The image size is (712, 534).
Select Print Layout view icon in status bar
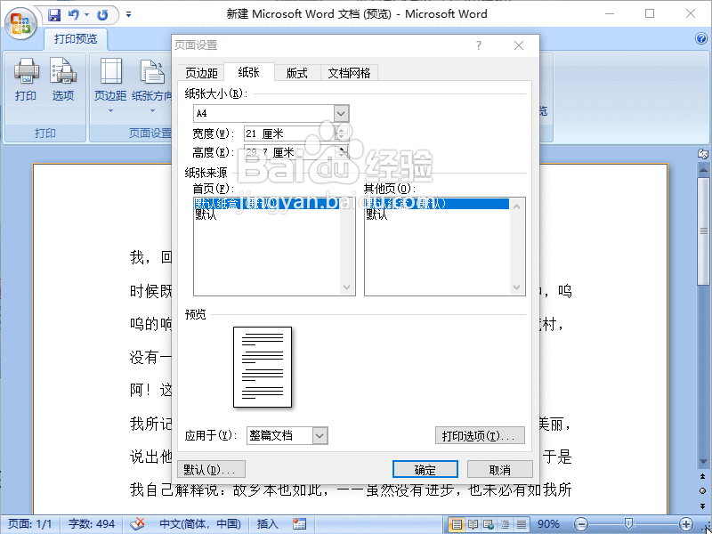[455, 524]
